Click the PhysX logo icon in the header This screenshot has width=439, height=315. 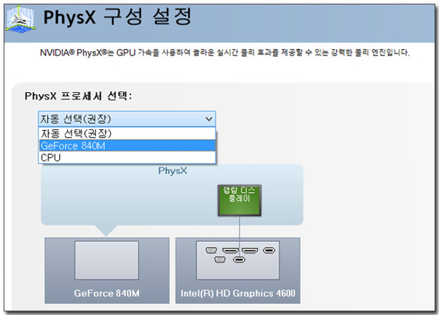tap(20, 19)
